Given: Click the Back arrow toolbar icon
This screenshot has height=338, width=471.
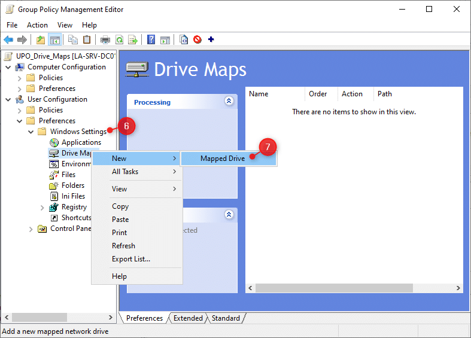Looking at the screenshot, I should click(x=8, y=39).
